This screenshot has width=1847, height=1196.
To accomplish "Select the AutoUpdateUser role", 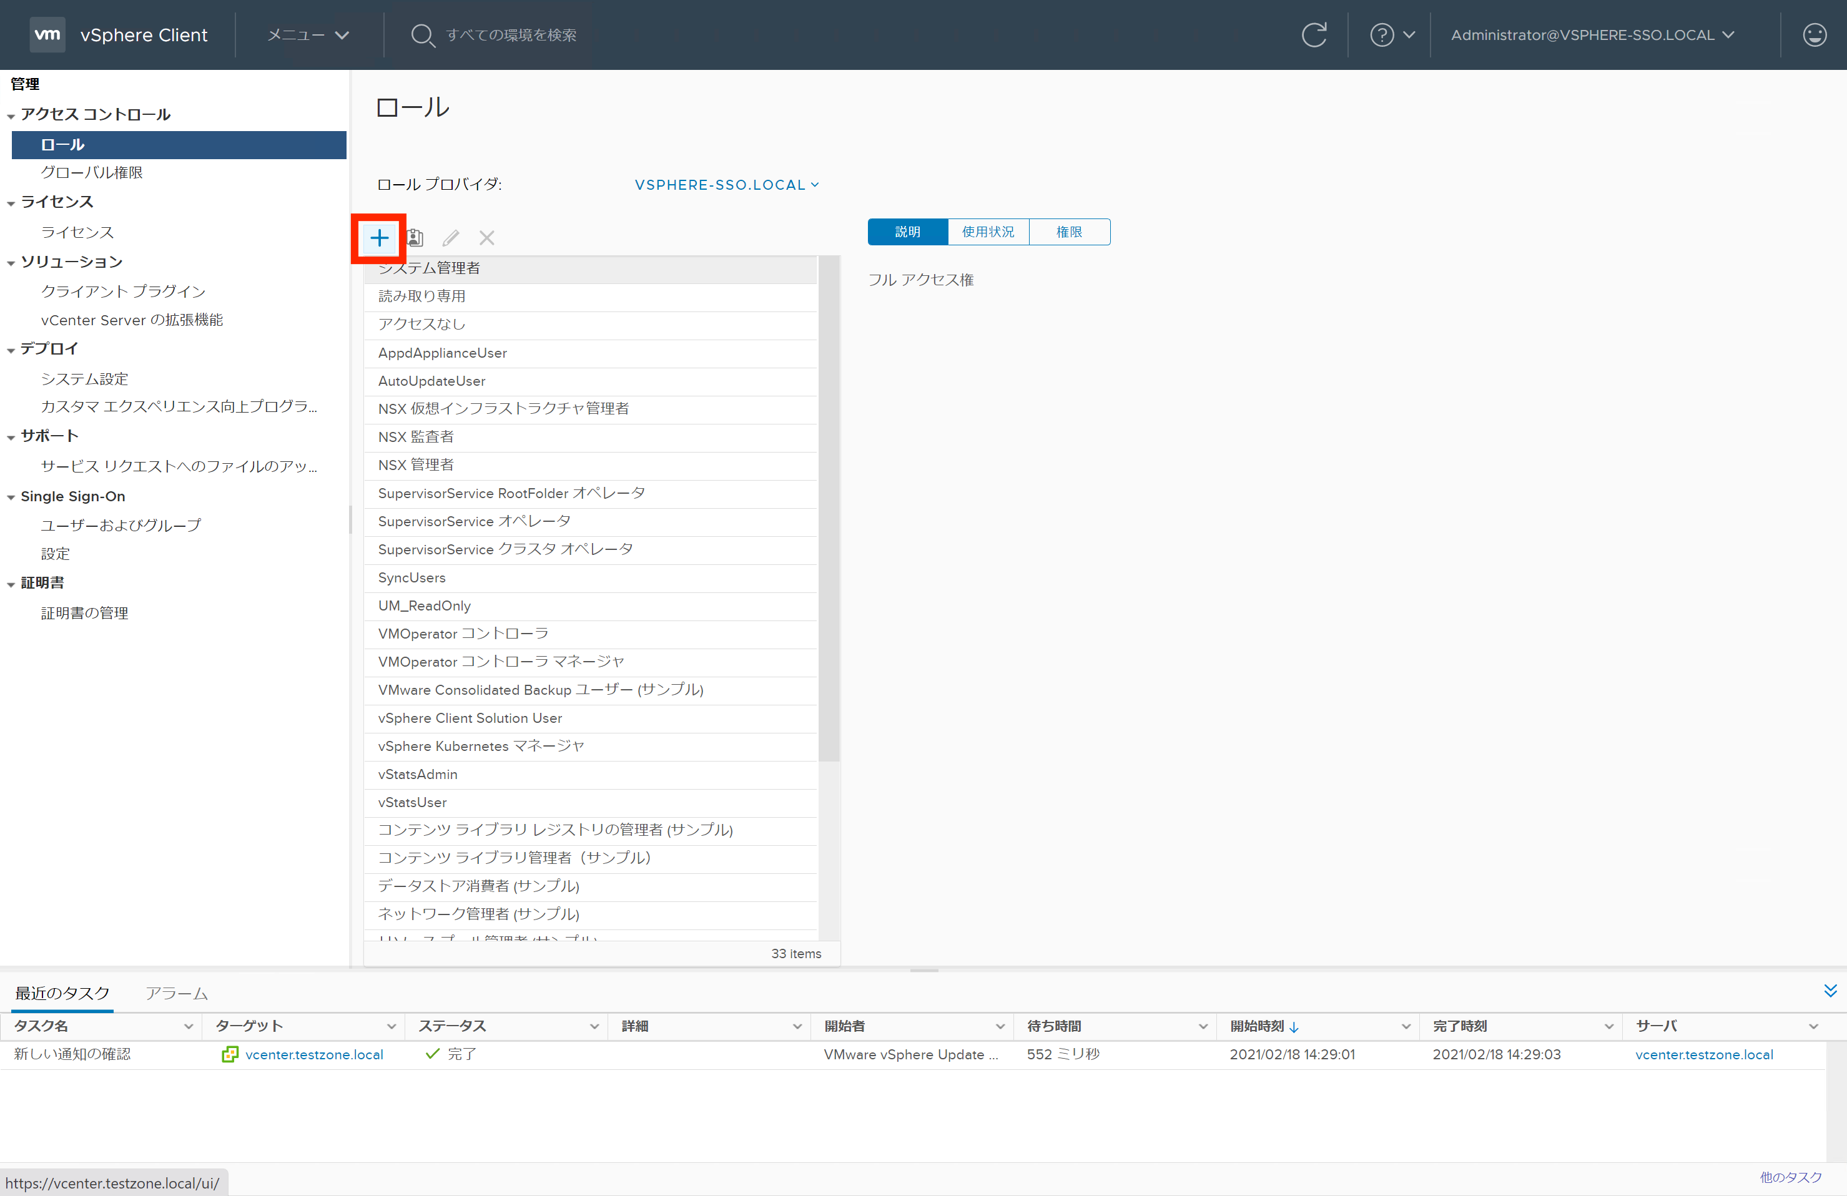I will pos(591,381).
